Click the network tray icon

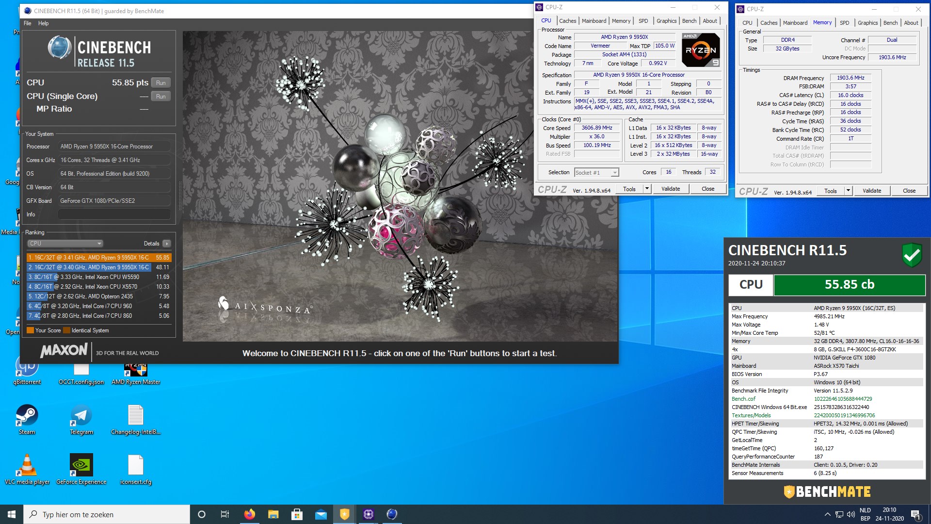coord(839,514)
